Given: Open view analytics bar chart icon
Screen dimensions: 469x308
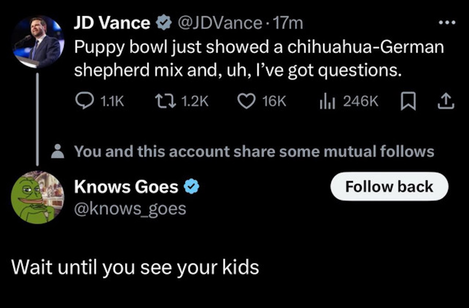Looking at the screenshot, I should click(x=327, y=101).
